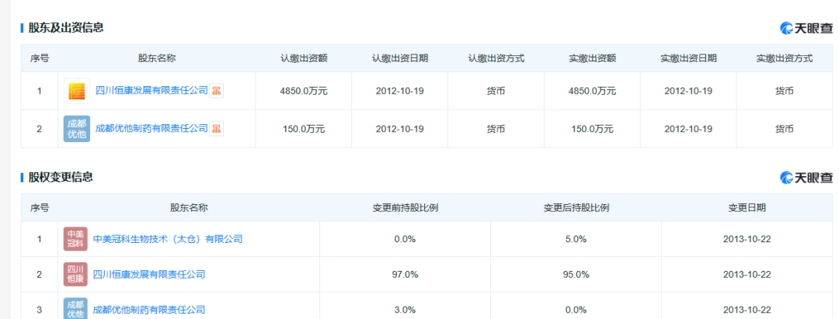Image resolution: width=839 pixels, height=319 pixels.
Task: Click the 实缴出资方式 column header
Action: [x=785, y=59]
